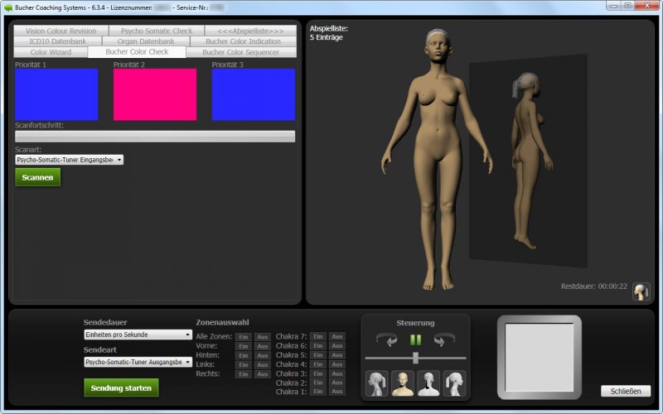Disable the Hinten zone with Aus
Screen dimensions: 663x414
(262, 355)
